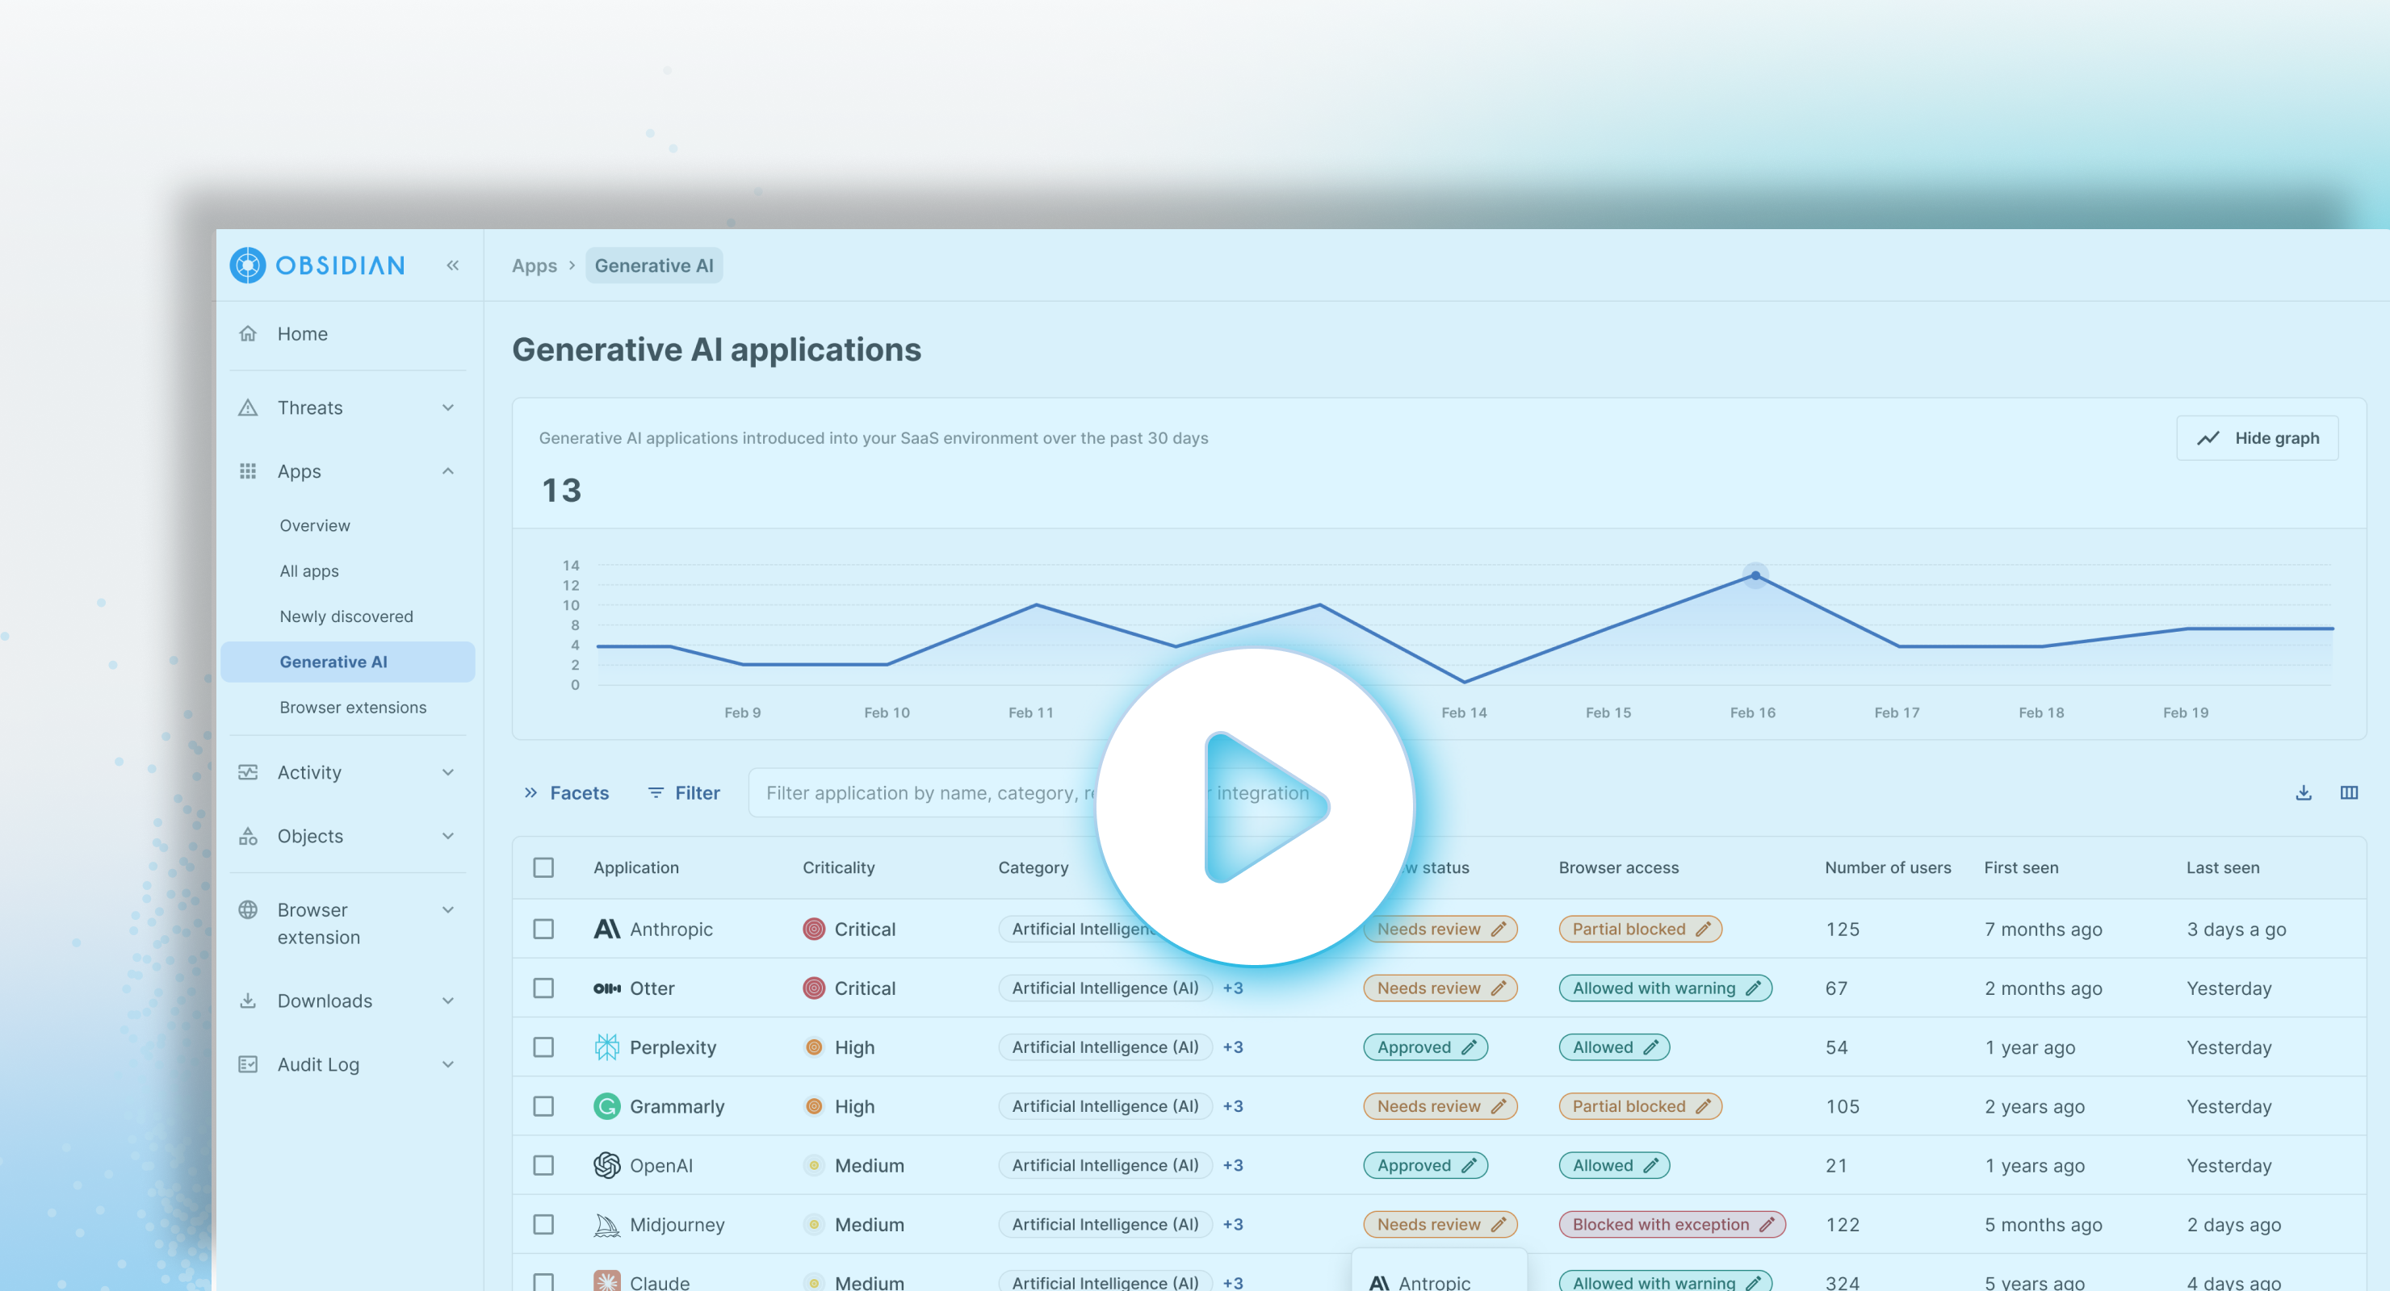The width and height of the screenshot is (2390, 1291).
Task: Edit Anthropic's Needs review status pencil
Action: 1499,930
